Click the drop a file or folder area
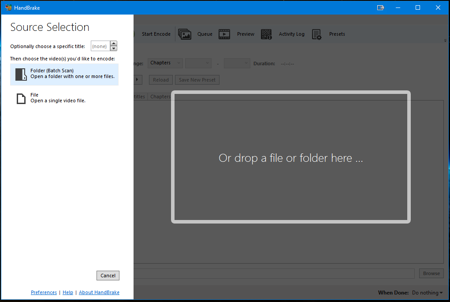450x302 pixels. point(291,157)
